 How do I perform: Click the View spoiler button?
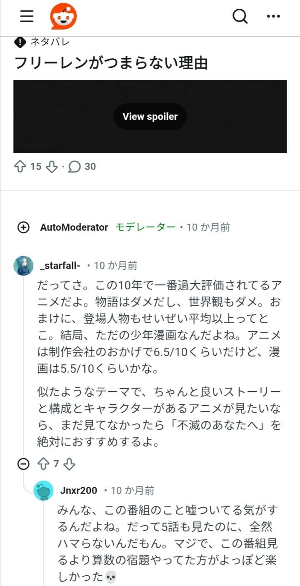click(150, 117)
